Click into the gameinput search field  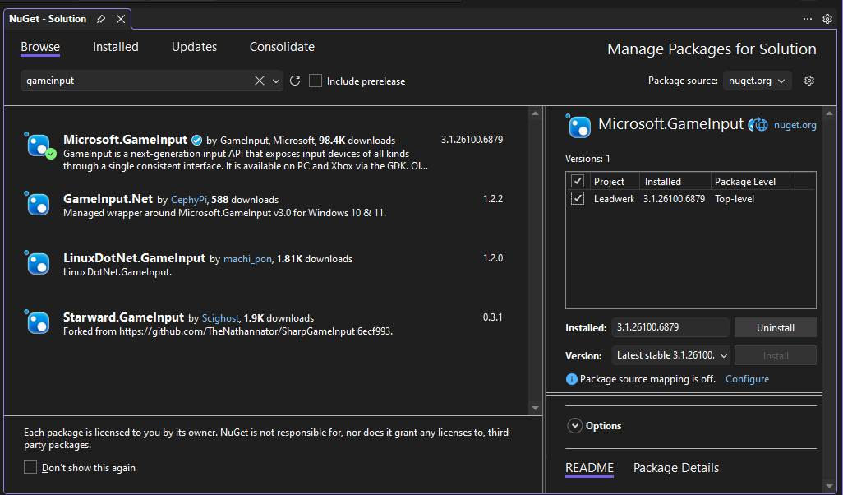pyautogui.click(x=136, y=81)
